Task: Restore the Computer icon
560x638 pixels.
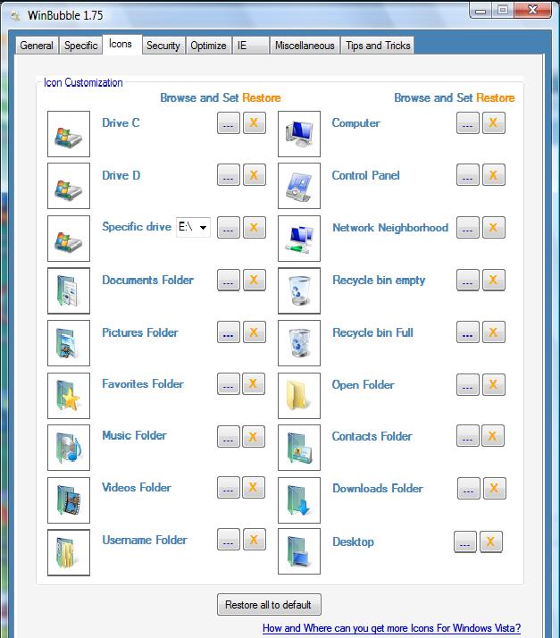Action: click(x=494, y=123)
